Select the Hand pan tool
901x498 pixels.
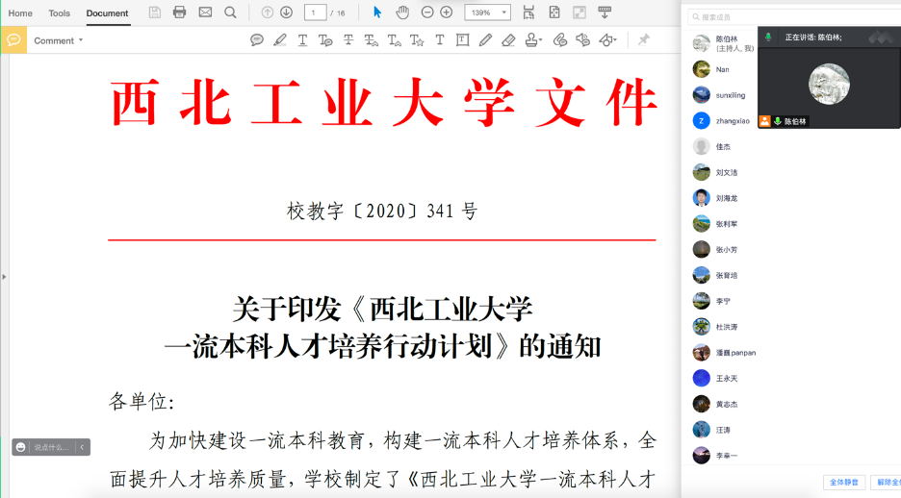[402, 12]
